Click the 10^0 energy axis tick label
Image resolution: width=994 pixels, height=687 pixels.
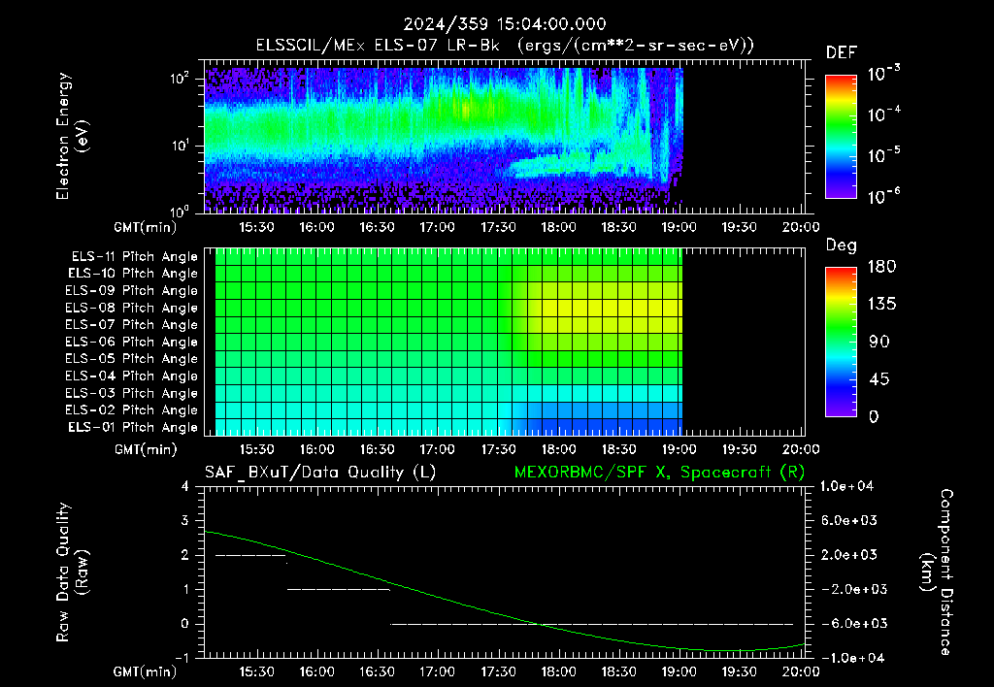pyautogui.click(x=180, y=211)
